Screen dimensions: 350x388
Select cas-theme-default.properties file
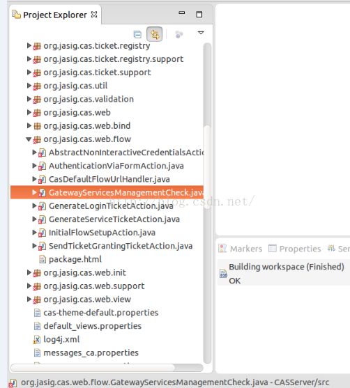pyautogui.click(x=101, y=313)
